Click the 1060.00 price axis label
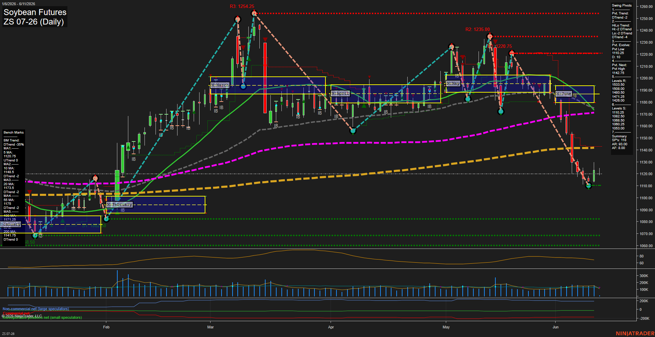This screenshot has width=655, height=337. [646, 246]
